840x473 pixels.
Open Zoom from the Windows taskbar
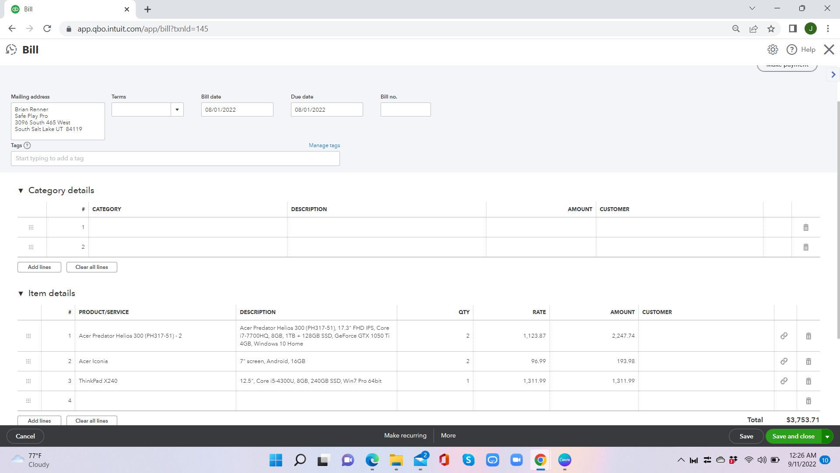516,460
